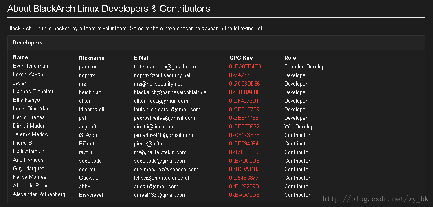This screenshot has height=207, width=433.
Task: Open GPG key link 0x0B694394
Action: [244, 144]
